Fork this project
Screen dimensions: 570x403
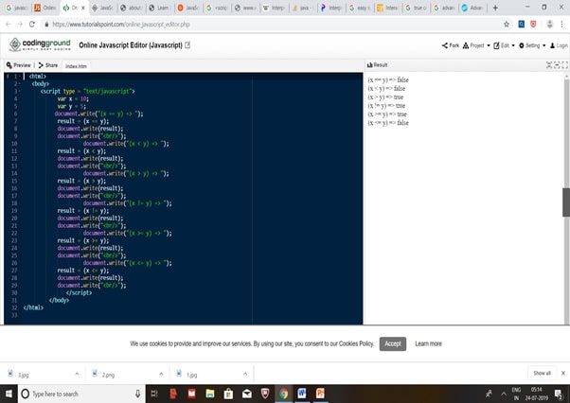click(451, 45)
